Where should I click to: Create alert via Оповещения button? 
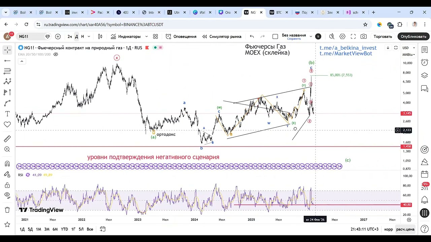[181, 36]
